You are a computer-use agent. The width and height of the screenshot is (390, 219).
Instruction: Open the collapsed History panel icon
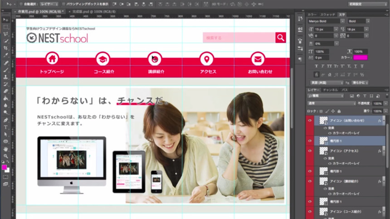(300, 19)
